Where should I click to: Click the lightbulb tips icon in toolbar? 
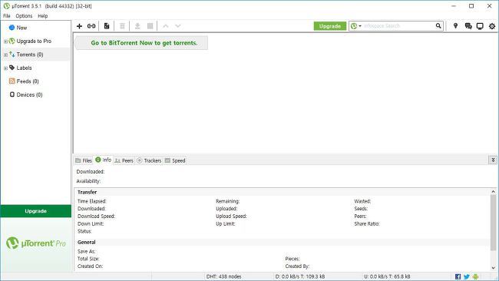coord(455,26)
